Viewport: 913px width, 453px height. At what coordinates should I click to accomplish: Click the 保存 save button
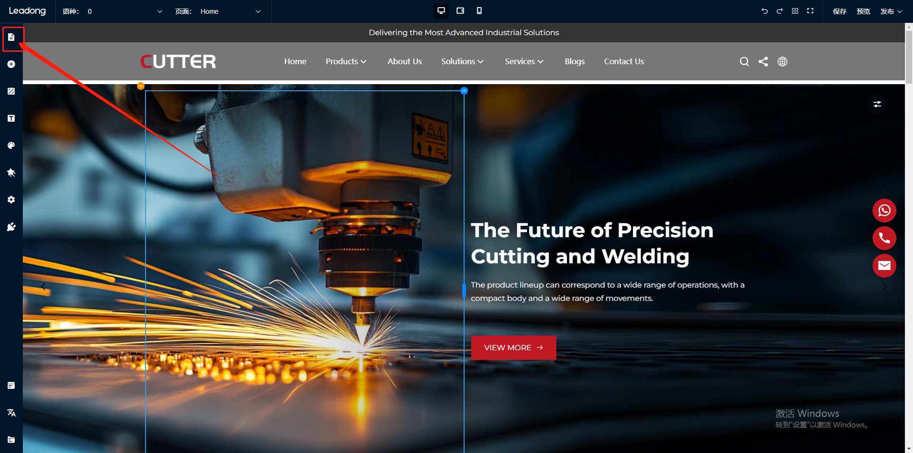[839, 11]
